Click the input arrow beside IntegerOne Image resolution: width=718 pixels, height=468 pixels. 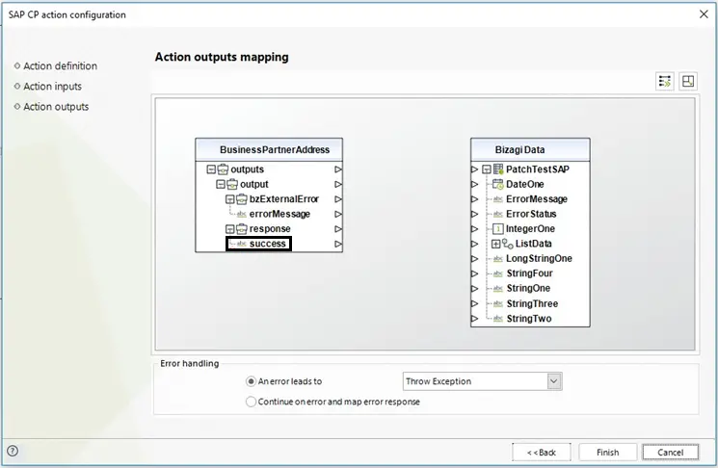(475, 229)
